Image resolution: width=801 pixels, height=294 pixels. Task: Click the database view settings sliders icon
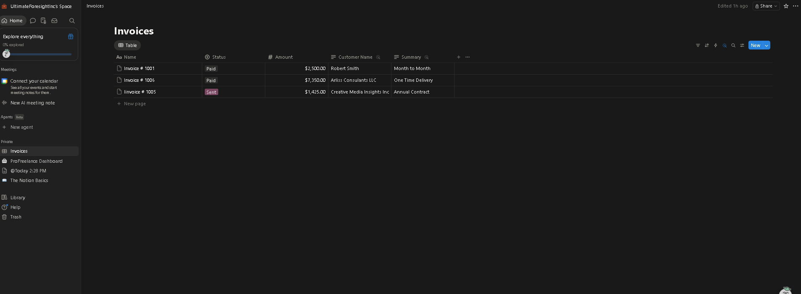[x=742, y=45]
